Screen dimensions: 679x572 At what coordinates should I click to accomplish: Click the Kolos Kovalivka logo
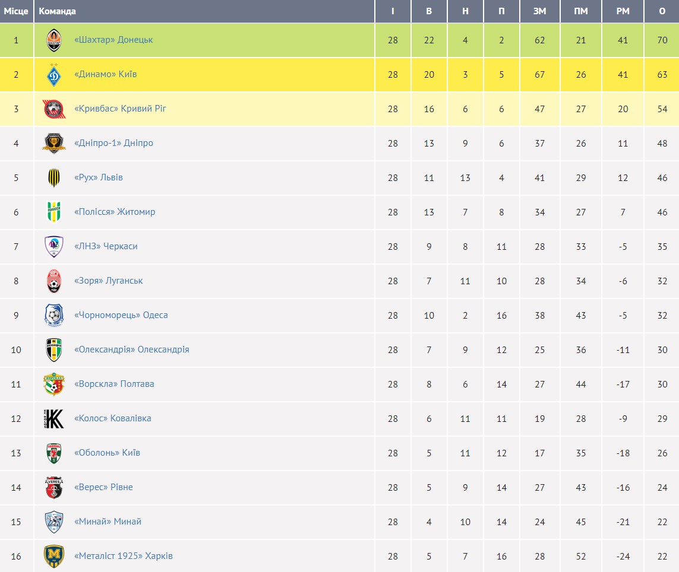(54, 419)
